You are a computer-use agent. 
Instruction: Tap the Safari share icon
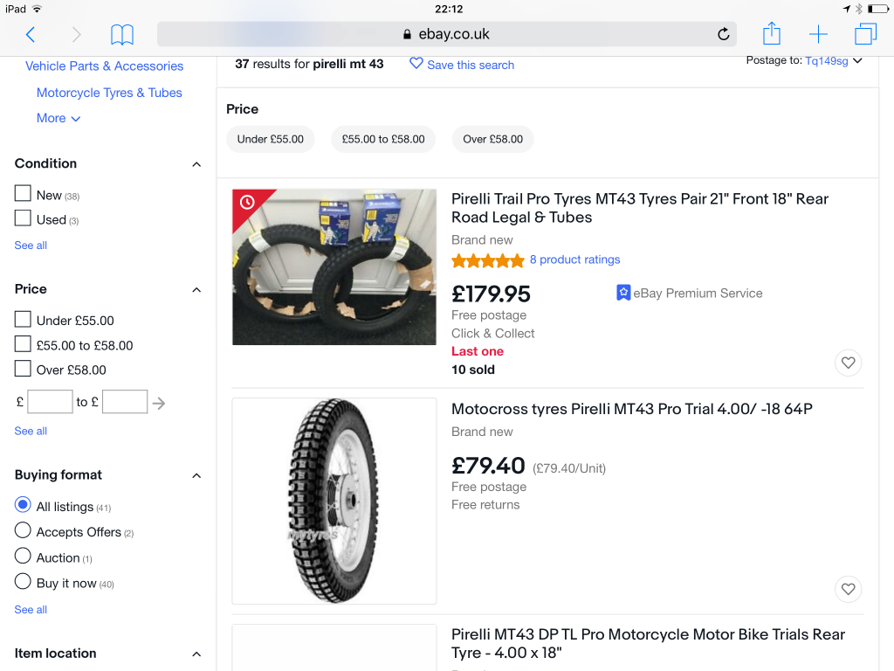pyautogui.click(x=771, y=34)
